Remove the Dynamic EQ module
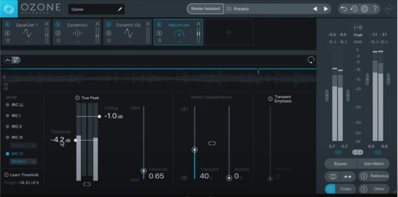 tap(148, 24)
